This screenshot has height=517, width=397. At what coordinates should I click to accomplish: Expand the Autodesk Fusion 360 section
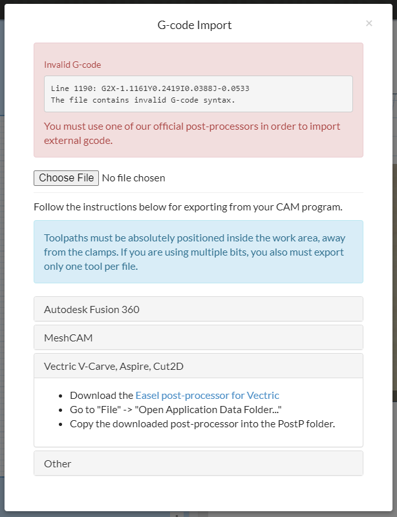92,309
